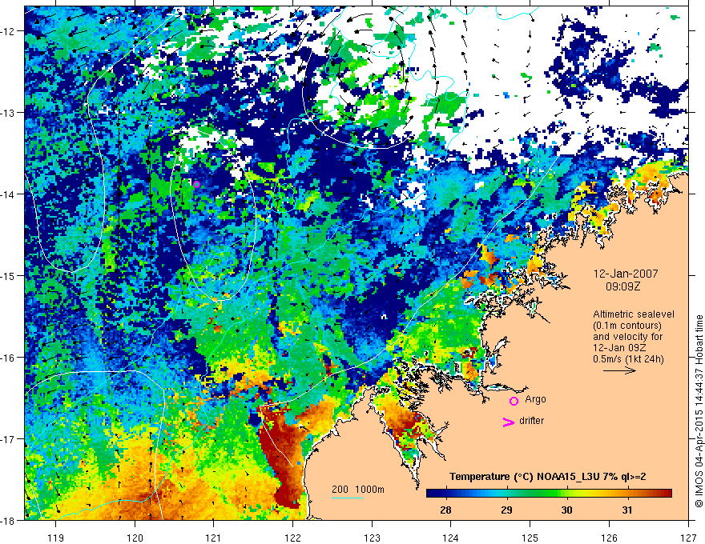
Task: Click the 'and velocity for' legend line
Action: [x=627, y=337]
